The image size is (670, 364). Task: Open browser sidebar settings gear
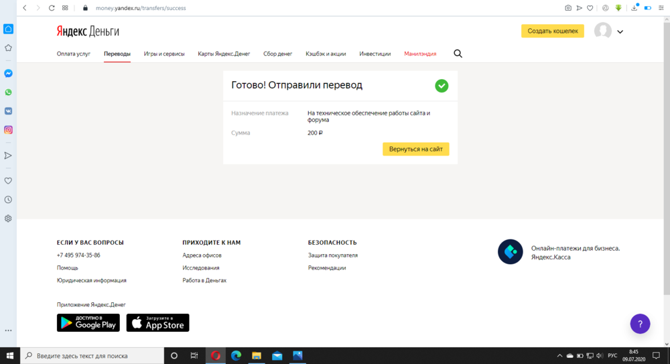pyautogui.click(x=8, y=219)
